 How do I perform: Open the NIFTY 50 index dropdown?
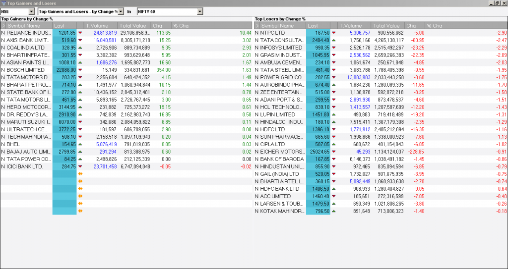tap(200, 11)
